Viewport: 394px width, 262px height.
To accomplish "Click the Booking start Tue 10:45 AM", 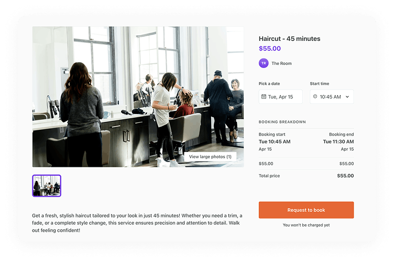I will (275, 142).
